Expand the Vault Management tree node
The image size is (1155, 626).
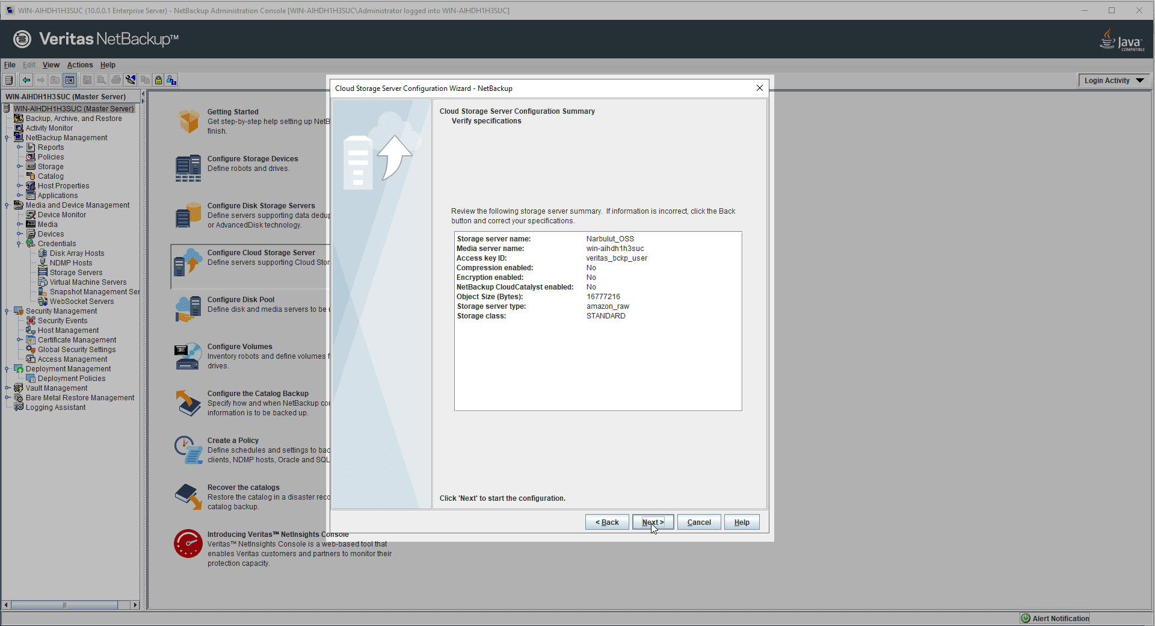(7, 388)
